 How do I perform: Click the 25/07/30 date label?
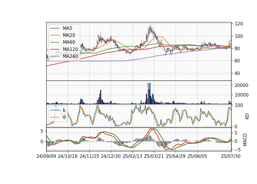coord(231,156)
